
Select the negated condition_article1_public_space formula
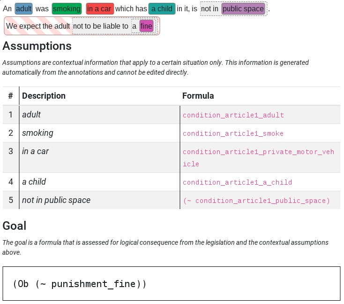tap(256, 201)
